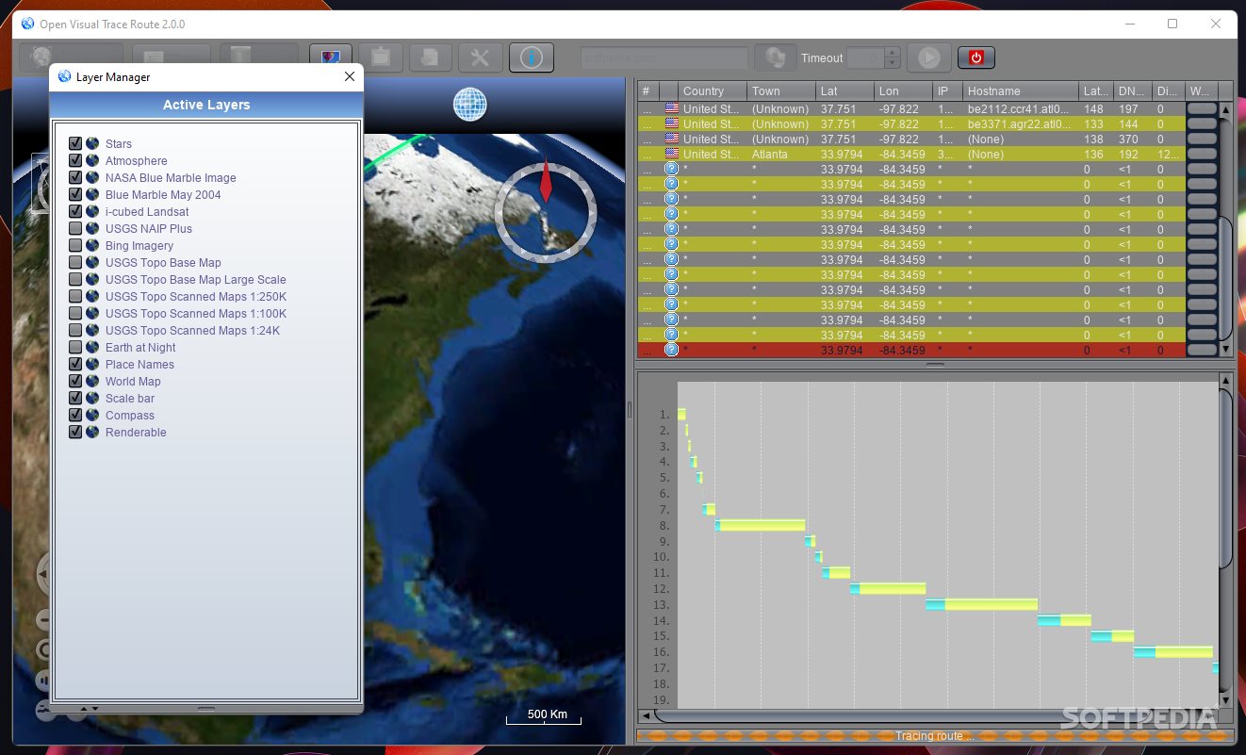Uncheck the i-cubed Landsat layer

pos(75,212)
